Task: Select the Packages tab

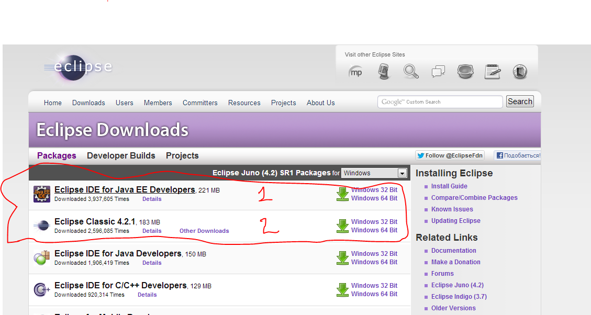Action: pos(57,155)
